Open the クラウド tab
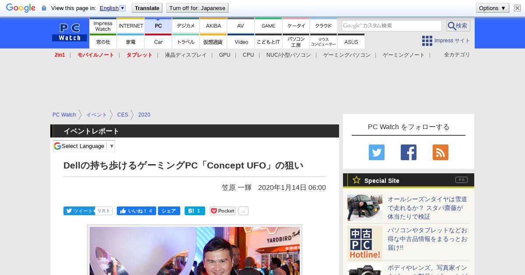Screen dimensions: 525x275 click(x=324, y=26)
